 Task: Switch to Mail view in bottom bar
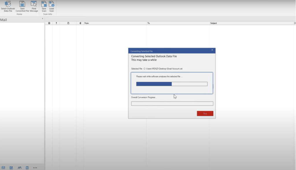tap(3, 168)
